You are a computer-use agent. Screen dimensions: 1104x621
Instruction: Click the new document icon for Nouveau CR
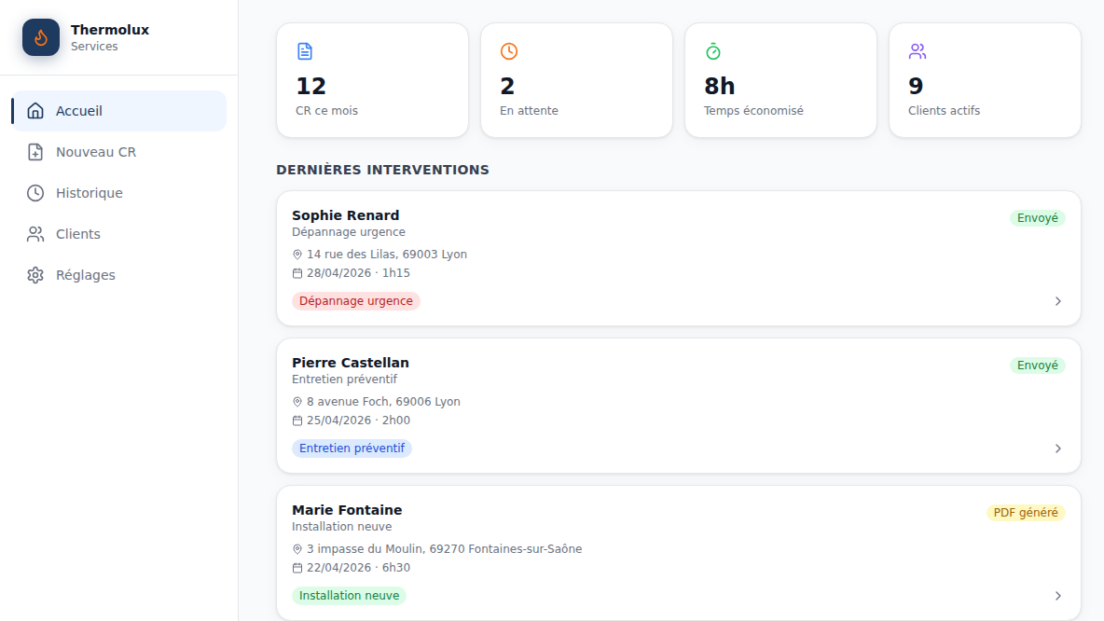point(35,152)
